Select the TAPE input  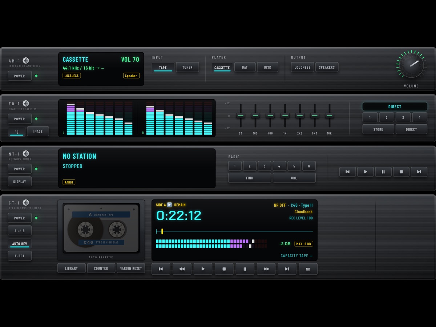click(163, 67)
